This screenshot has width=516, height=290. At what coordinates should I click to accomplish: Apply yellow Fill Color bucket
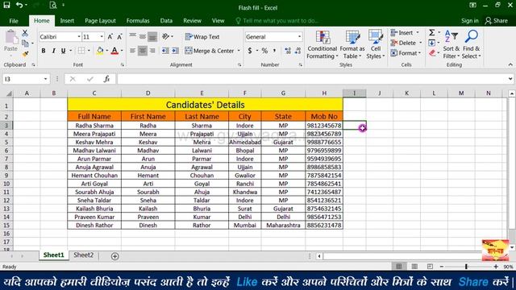coord(100,51)
